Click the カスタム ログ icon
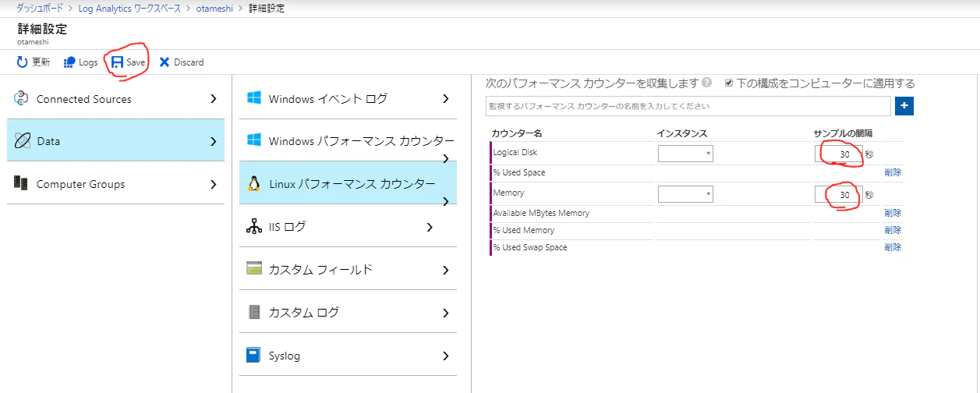 pos(253,312)
